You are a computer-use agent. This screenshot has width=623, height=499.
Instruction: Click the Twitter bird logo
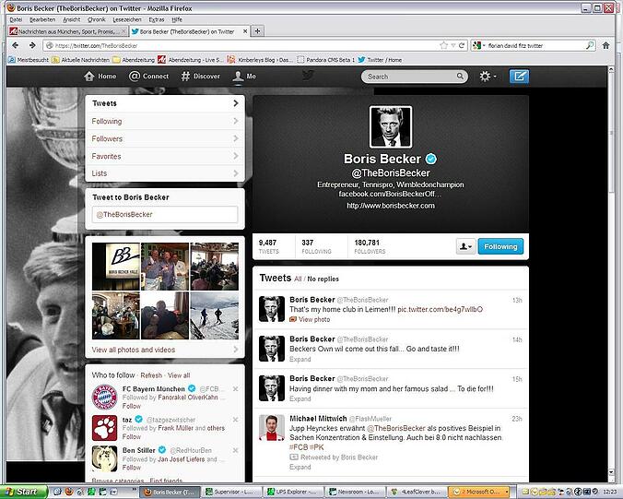click(x=308, y=75)
